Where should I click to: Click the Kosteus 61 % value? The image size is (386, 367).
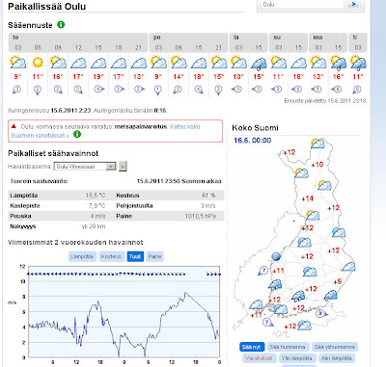click(x=208, y=196)
